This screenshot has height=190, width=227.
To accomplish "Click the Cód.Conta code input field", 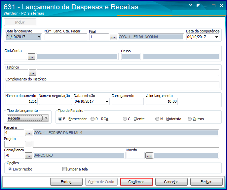I will click(x=16, y=56).
